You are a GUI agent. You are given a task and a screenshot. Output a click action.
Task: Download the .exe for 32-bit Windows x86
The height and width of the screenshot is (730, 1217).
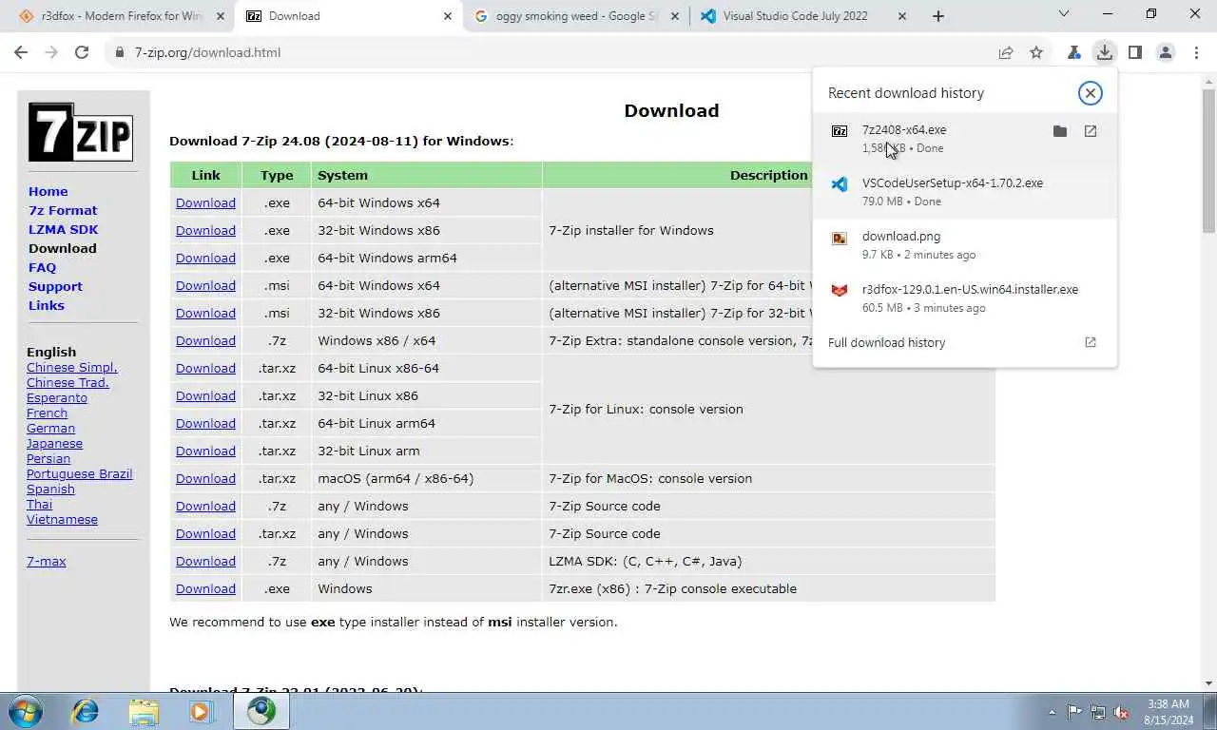click(x=205, y=230)
